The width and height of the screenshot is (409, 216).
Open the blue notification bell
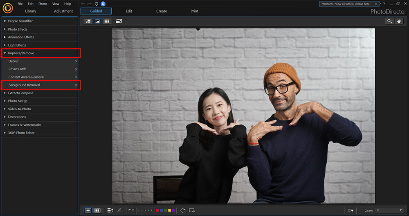103,4
